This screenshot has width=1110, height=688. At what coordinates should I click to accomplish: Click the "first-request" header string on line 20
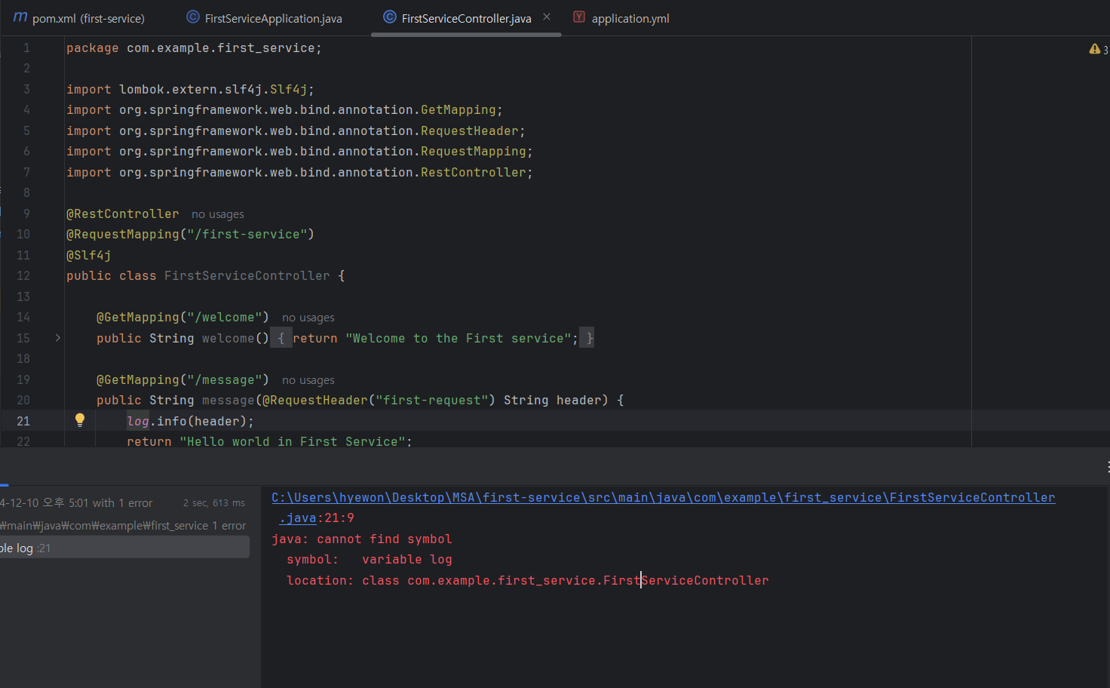point(432,401)
